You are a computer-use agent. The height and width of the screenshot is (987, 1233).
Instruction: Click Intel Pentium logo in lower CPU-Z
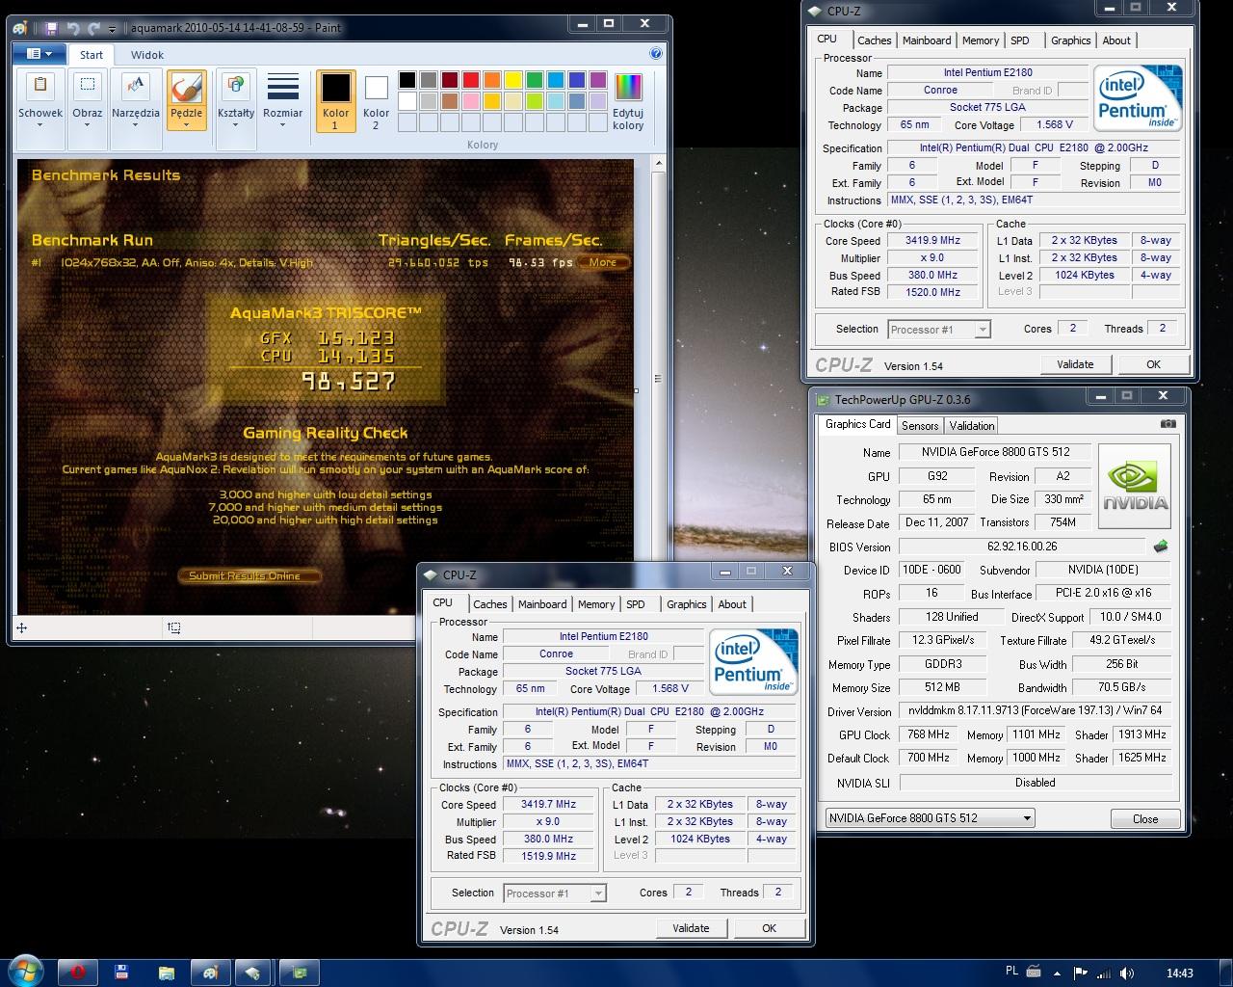tap(753, 662)
